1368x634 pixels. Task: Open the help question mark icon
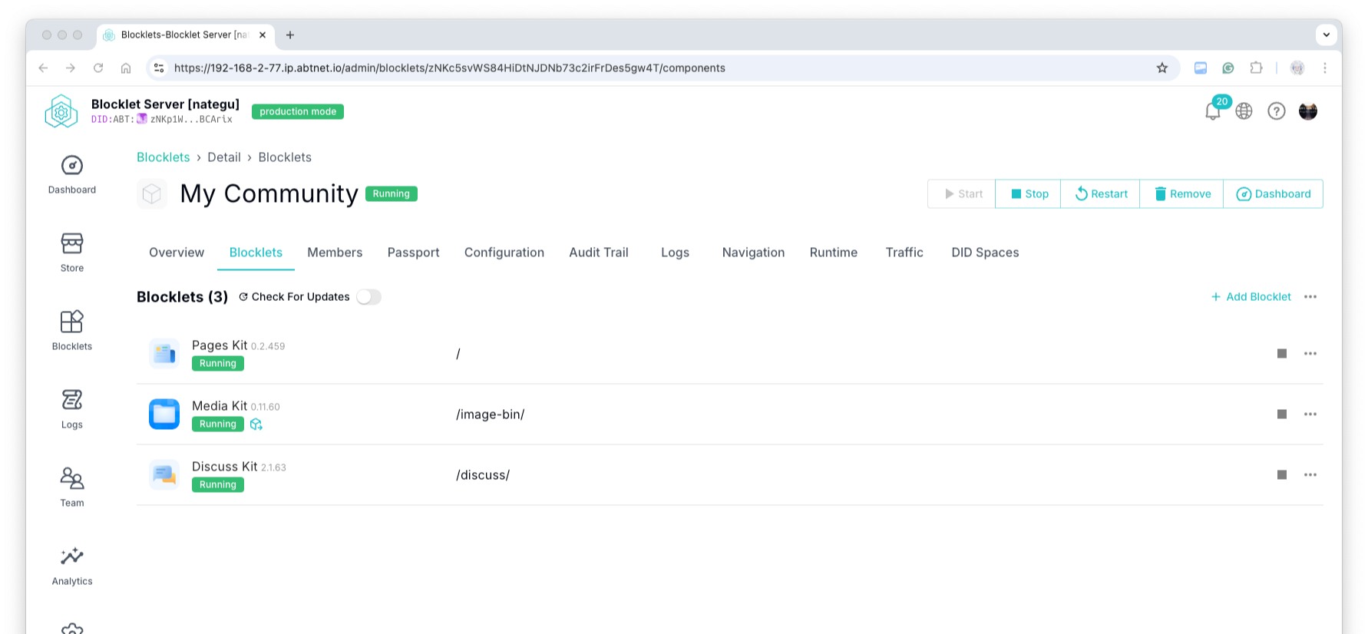pos(1276,111)
